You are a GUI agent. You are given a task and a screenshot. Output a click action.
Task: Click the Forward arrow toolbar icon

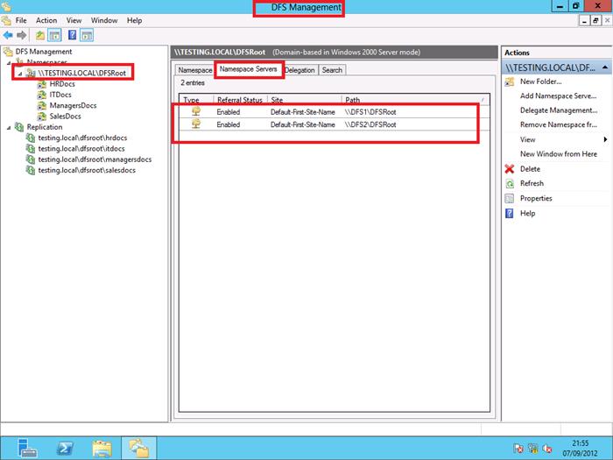[x=22, y=35]
